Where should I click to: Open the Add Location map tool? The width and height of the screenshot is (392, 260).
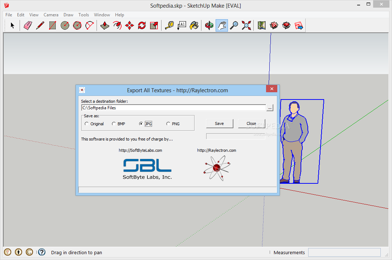pos(261,25)
